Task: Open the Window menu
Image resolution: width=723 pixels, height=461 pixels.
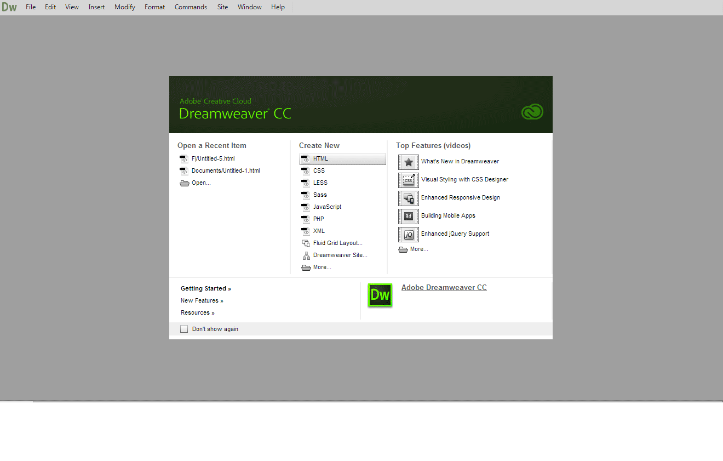Action: (250, 7)
